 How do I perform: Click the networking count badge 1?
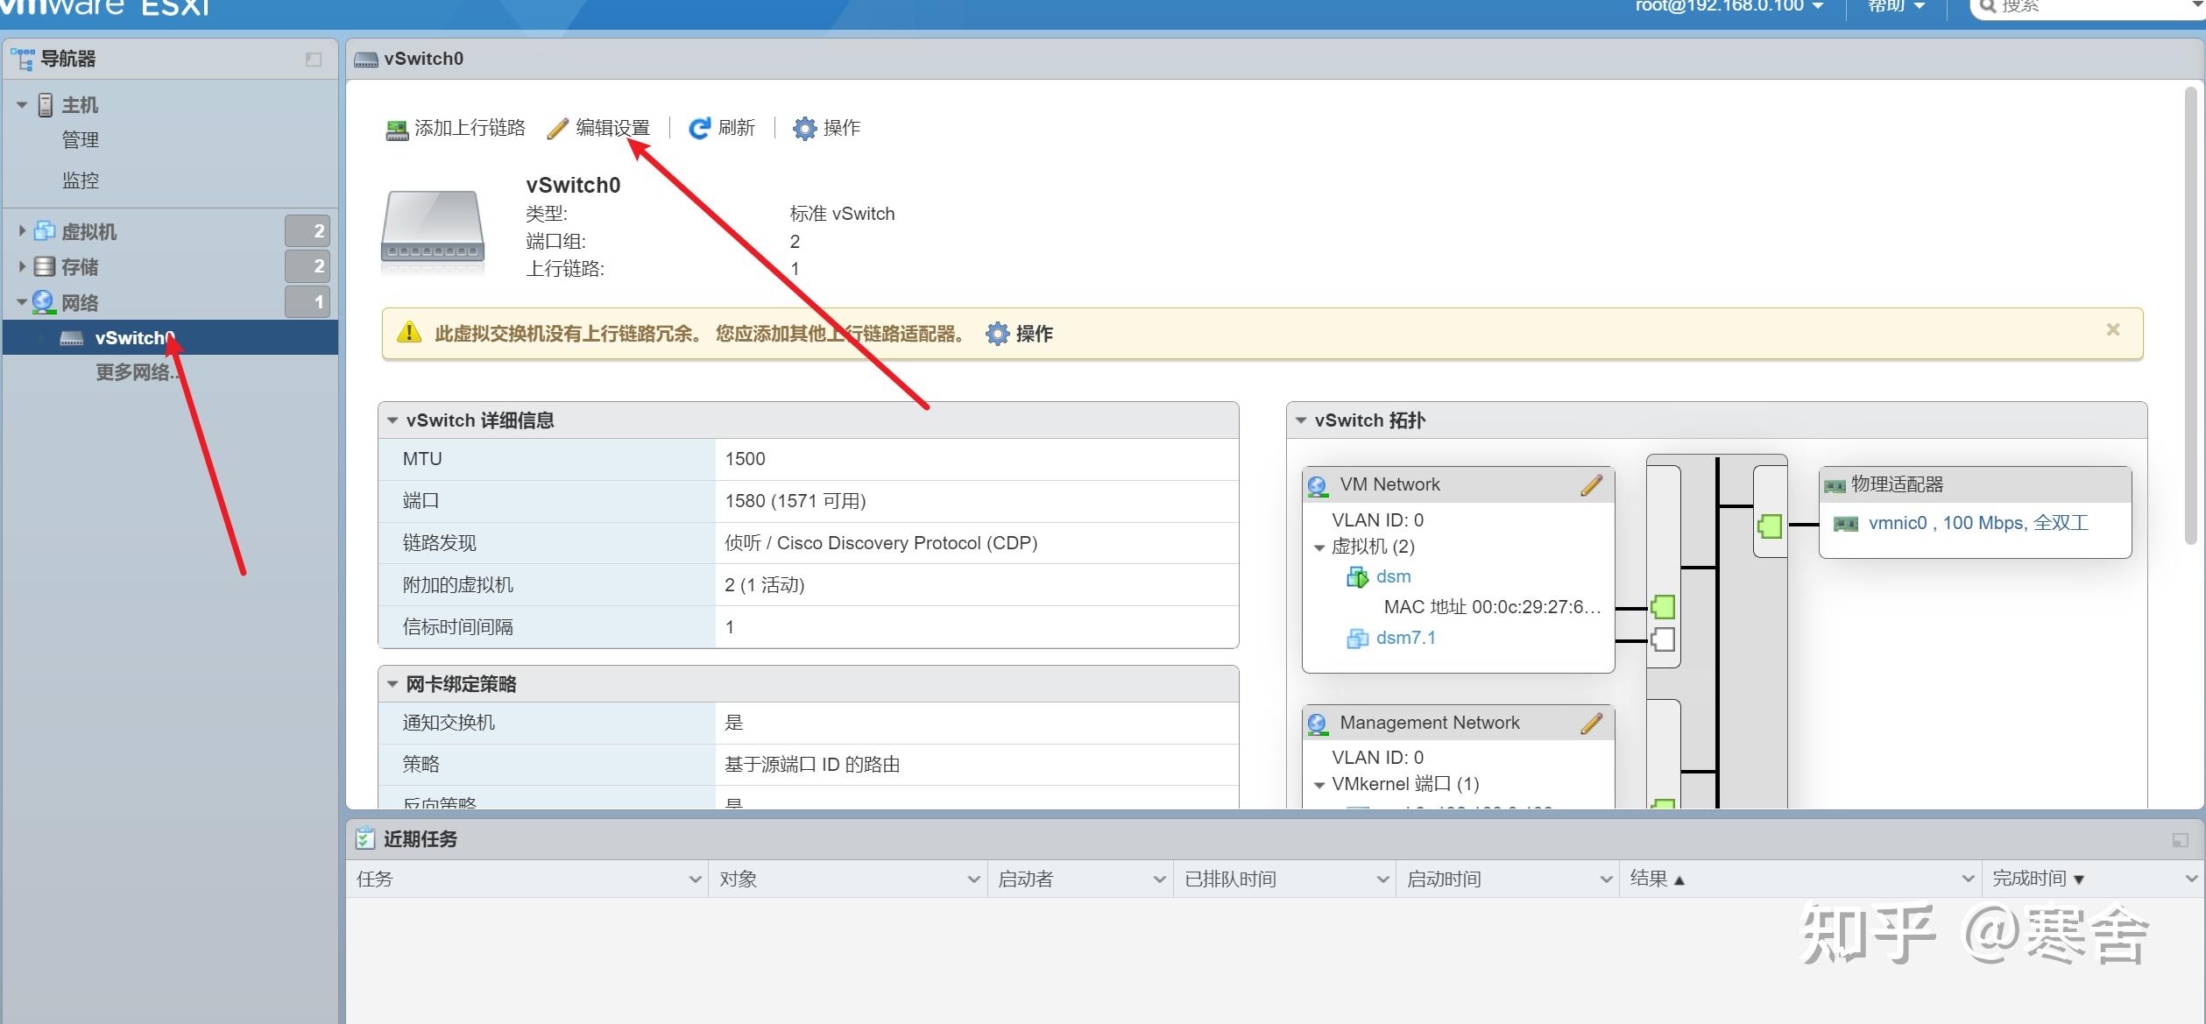pos(308,302)
